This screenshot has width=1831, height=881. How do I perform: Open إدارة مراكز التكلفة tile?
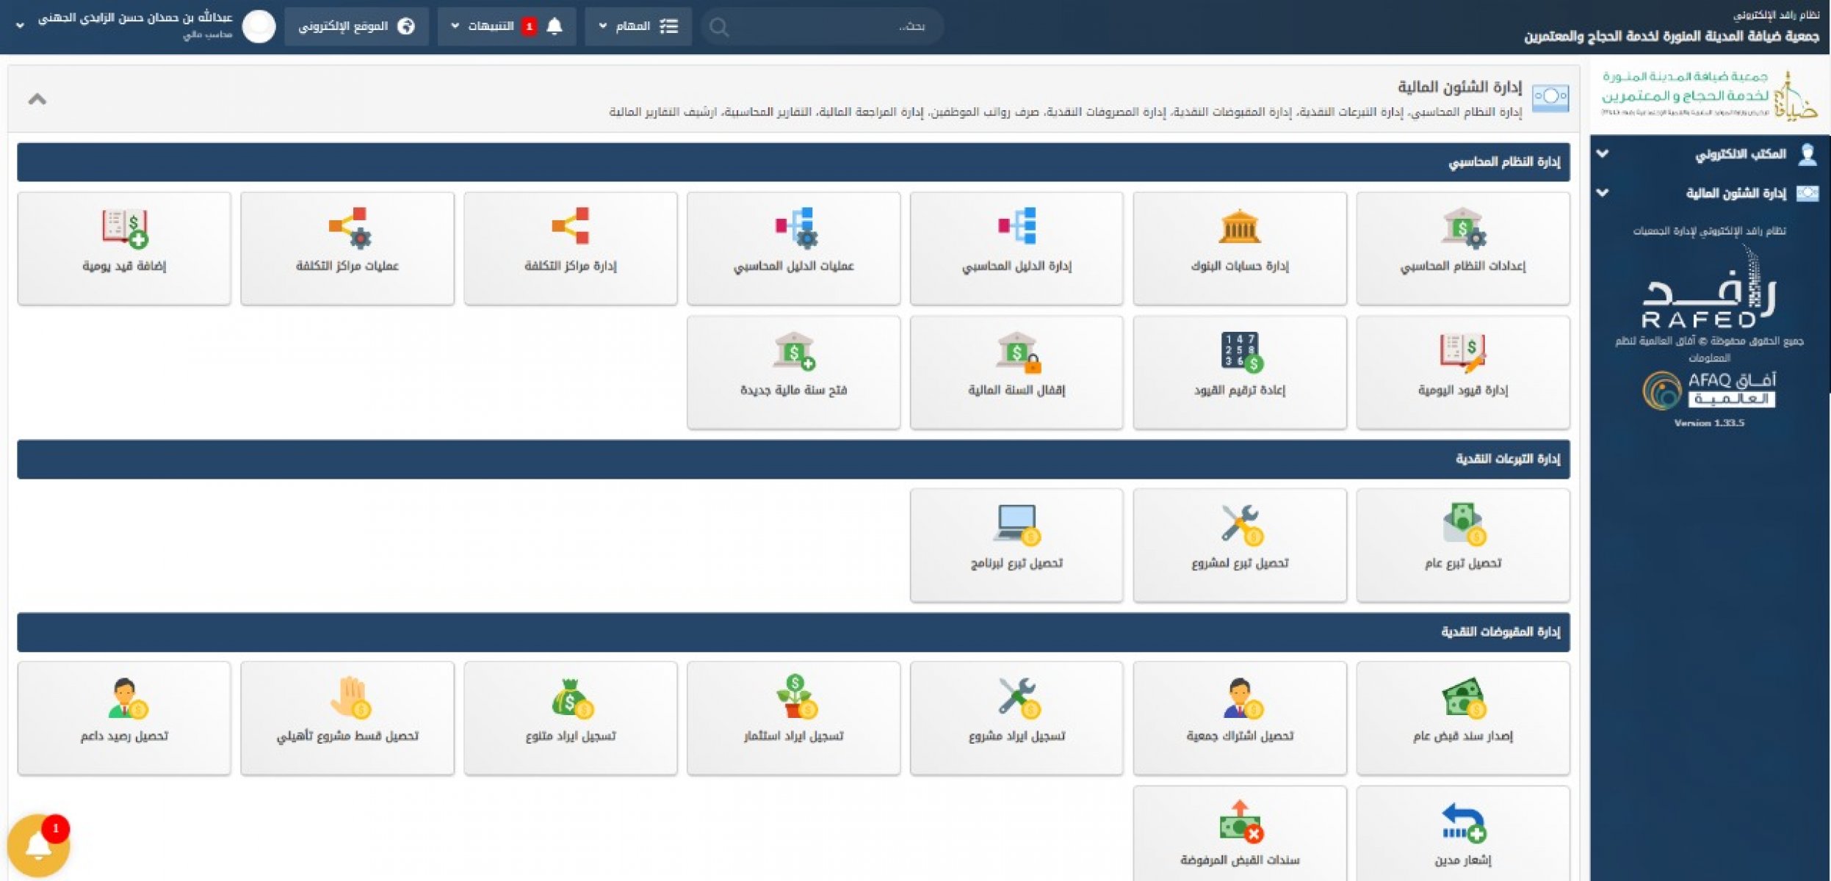(x=570, y=248)
